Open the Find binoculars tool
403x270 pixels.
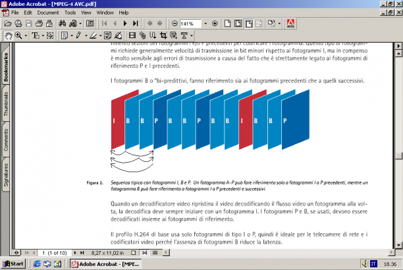(62, 24)
